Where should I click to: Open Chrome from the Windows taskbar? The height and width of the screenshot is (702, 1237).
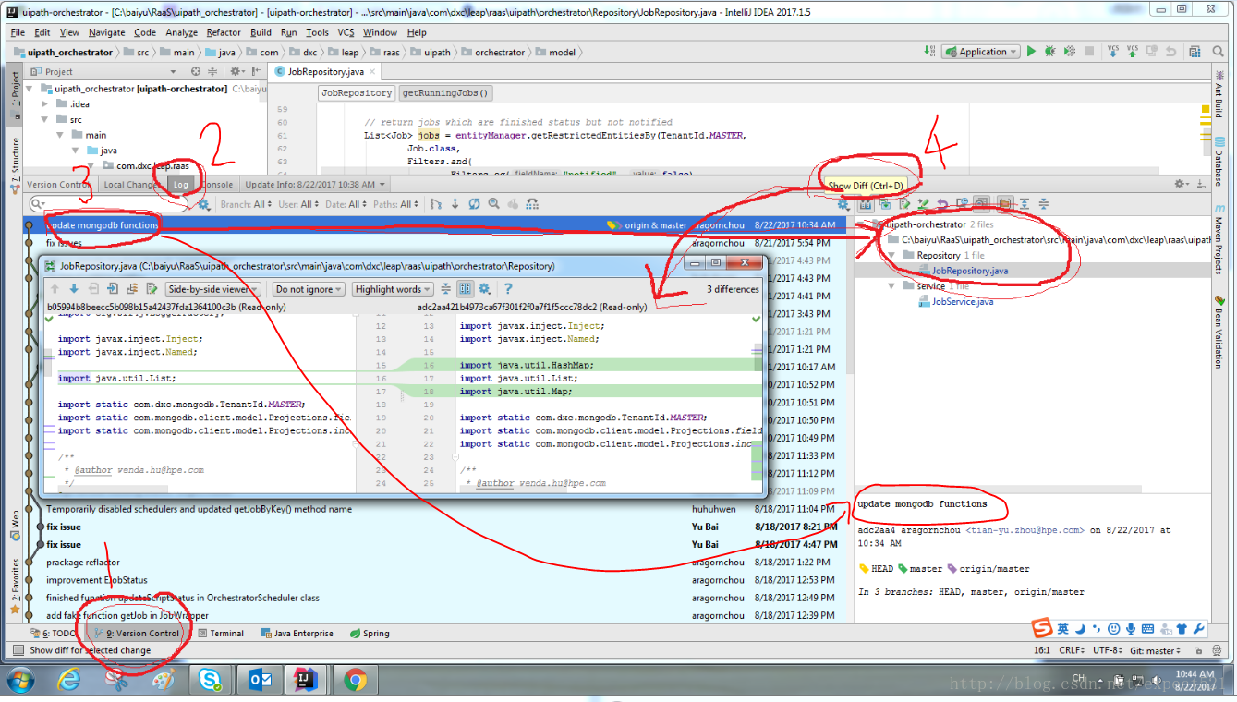[x=354, y=681]
